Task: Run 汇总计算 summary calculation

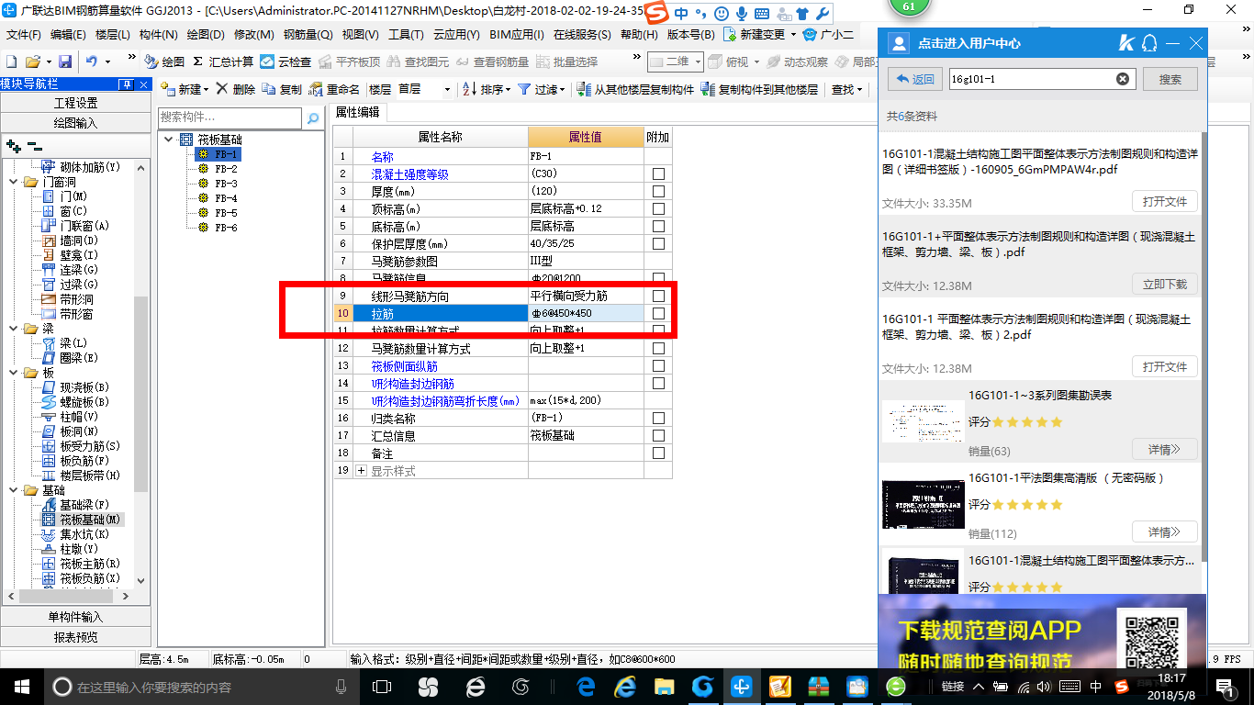Action: 223,62
